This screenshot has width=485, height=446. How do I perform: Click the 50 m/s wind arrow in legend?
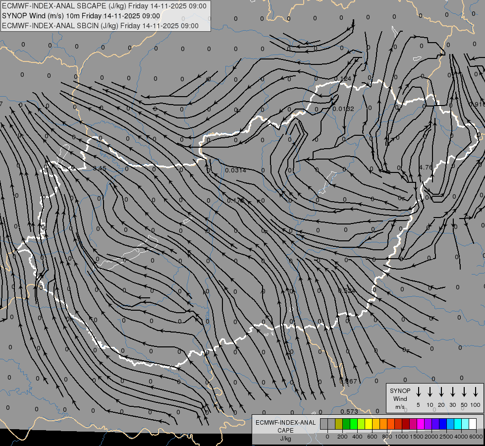464,392
